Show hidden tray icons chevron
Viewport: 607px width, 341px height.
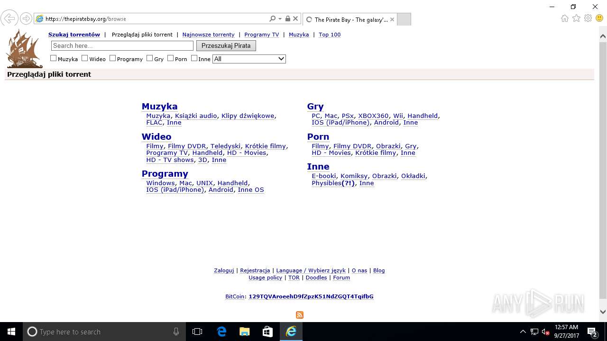(523, 332)
